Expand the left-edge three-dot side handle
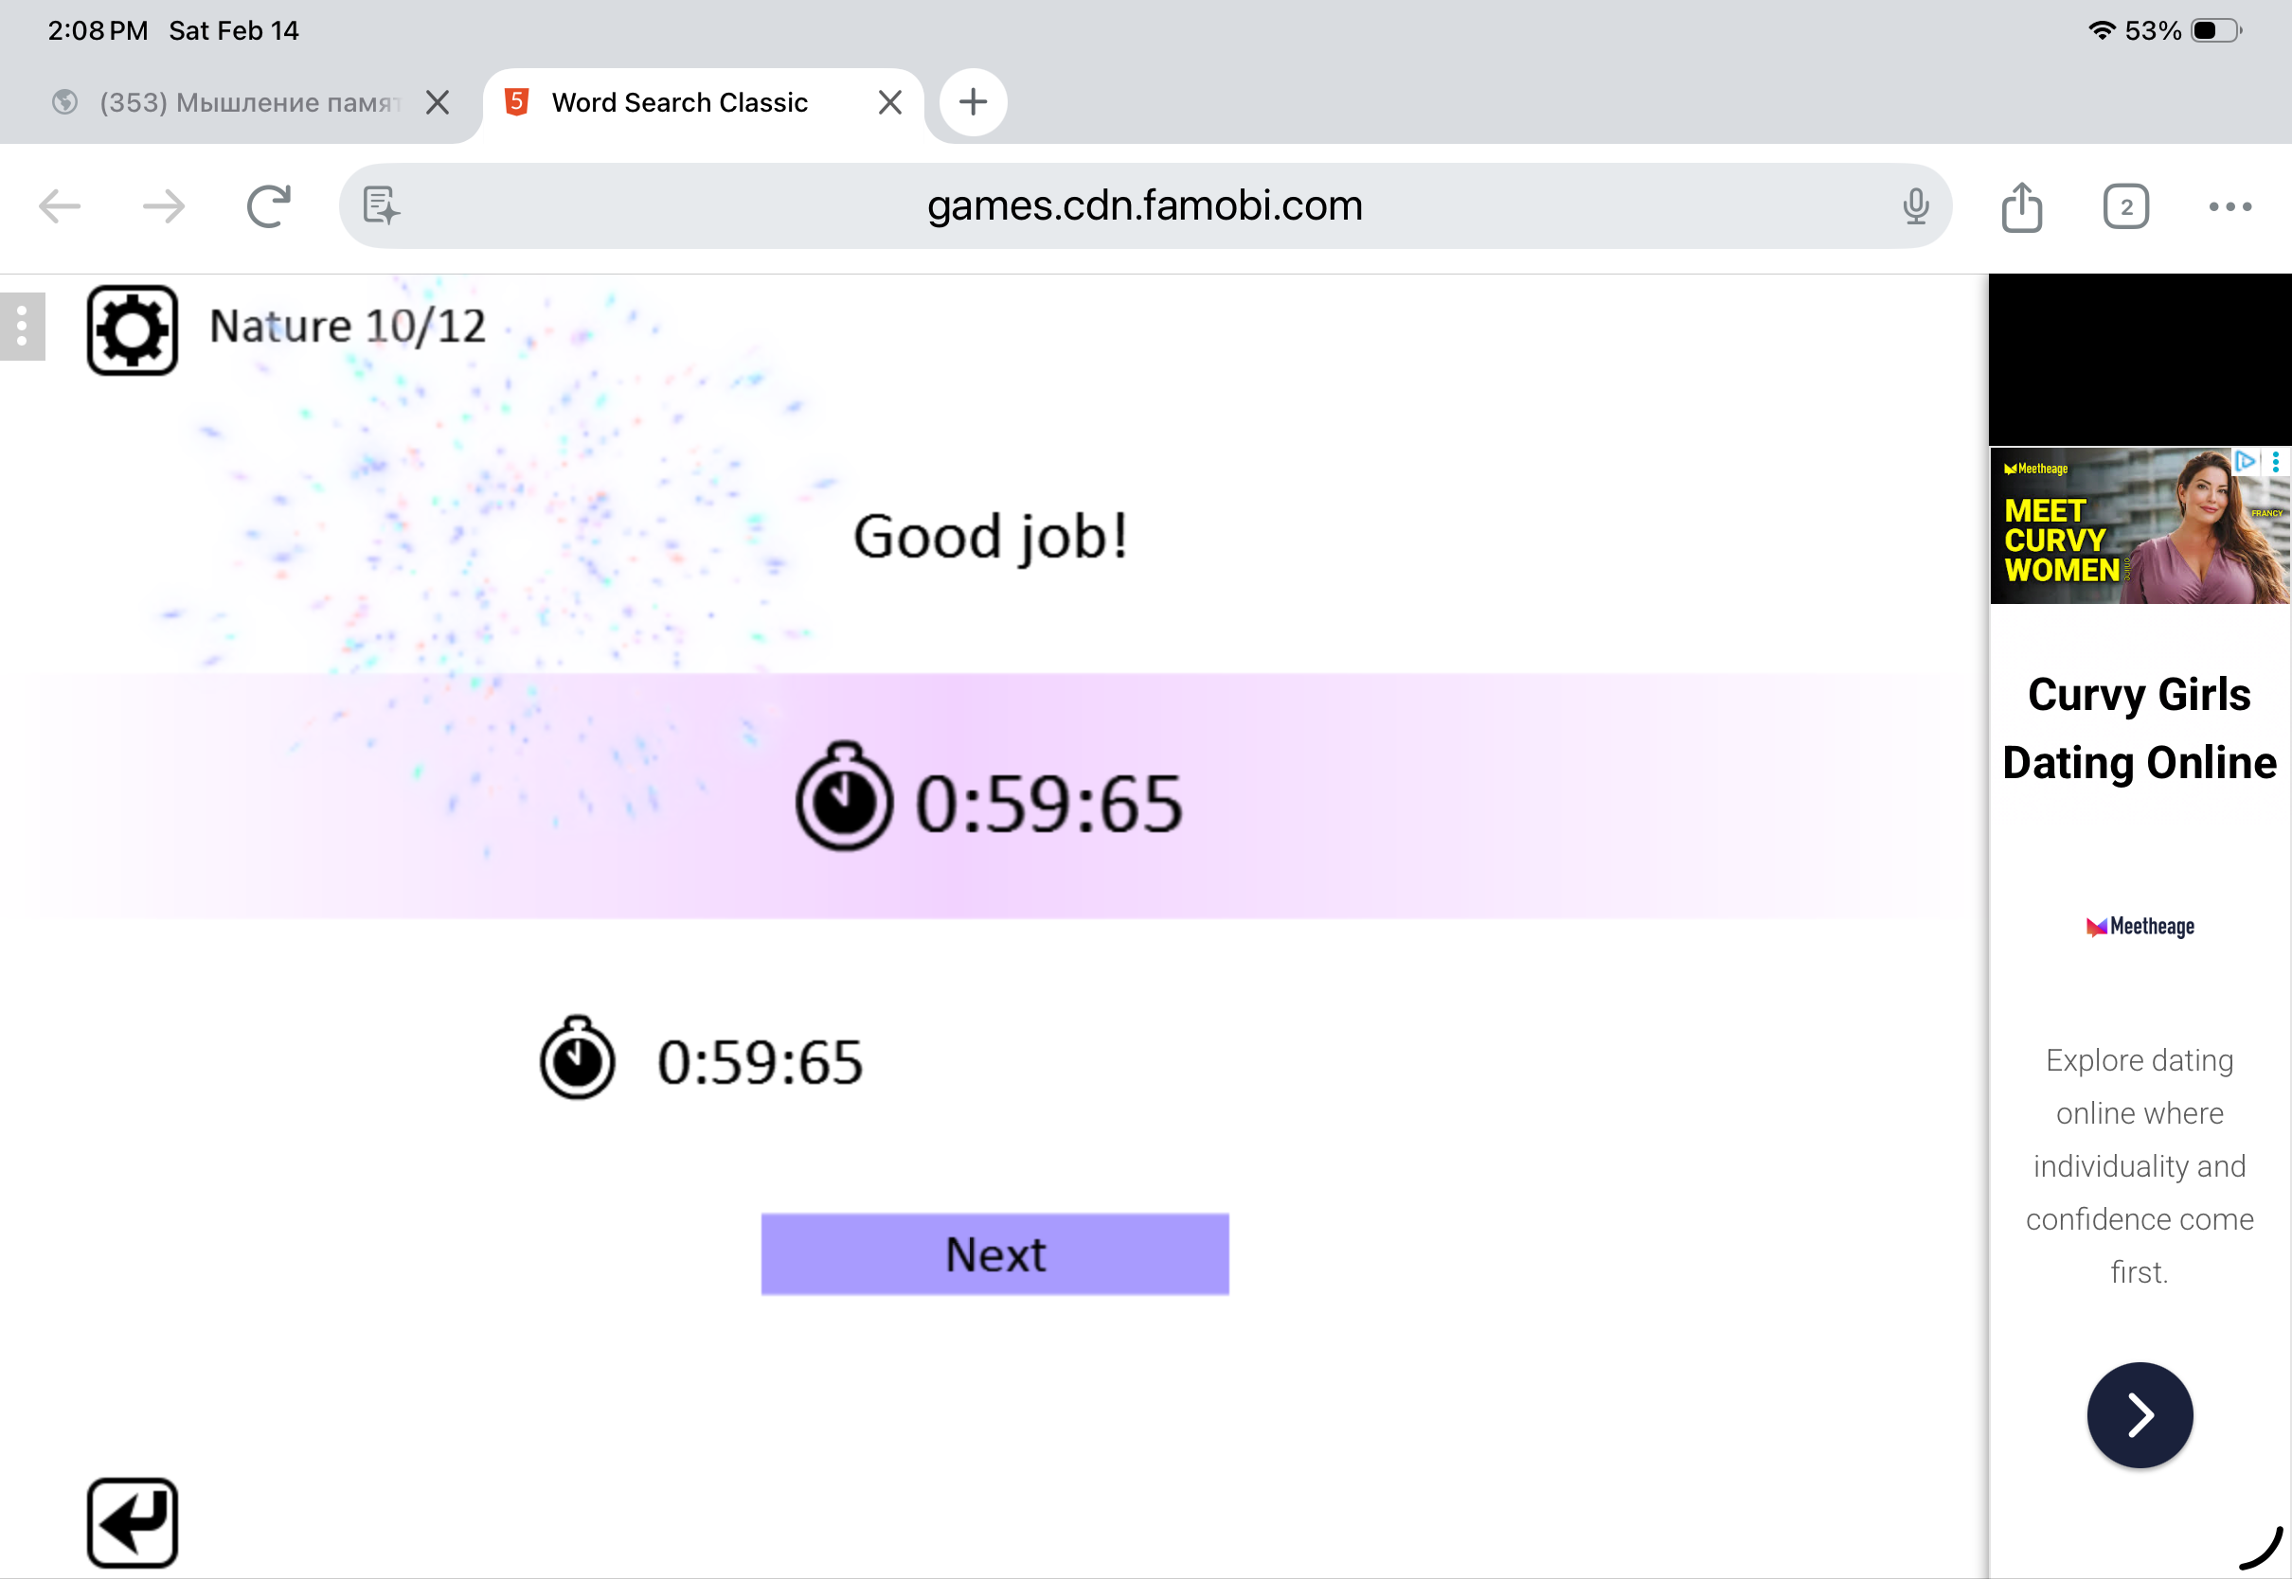This screenshot has width=2292, height=1579. pos(22,327)
